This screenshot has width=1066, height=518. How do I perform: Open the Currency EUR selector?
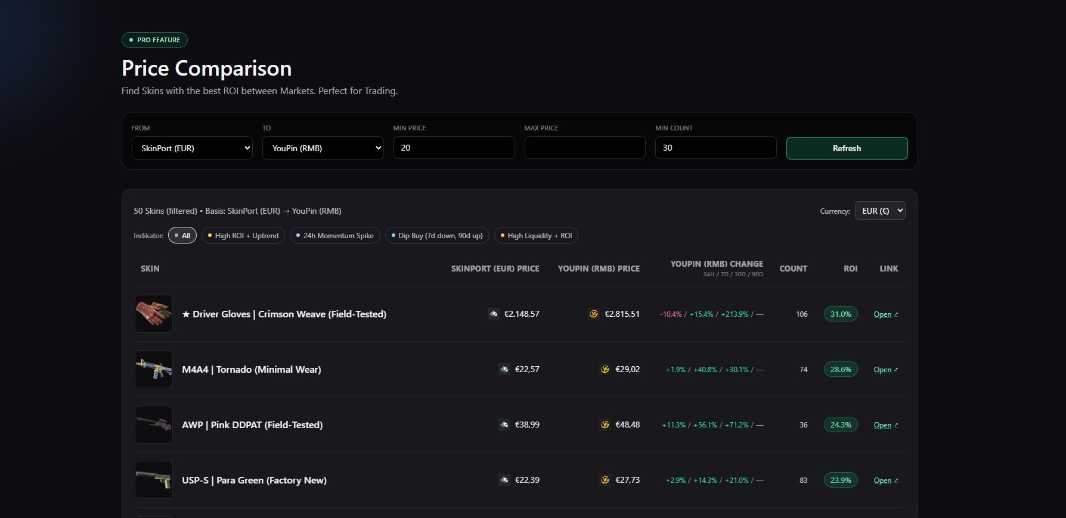coord(879,211)
